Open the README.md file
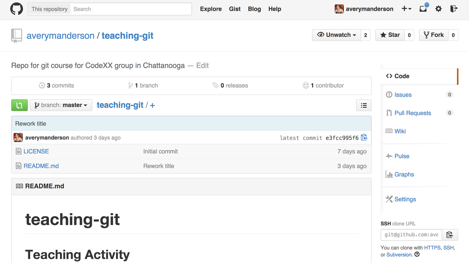This screenshot has height=263, width=469. (x=41, y=166)
